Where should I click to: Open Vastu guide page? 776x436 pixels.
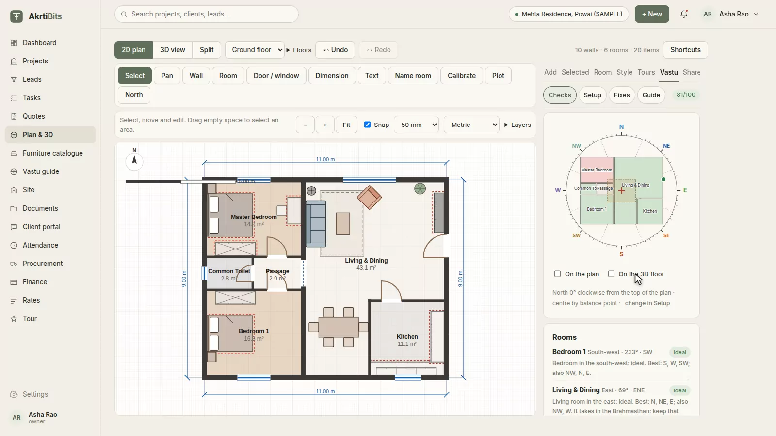(x=50, y=171)
